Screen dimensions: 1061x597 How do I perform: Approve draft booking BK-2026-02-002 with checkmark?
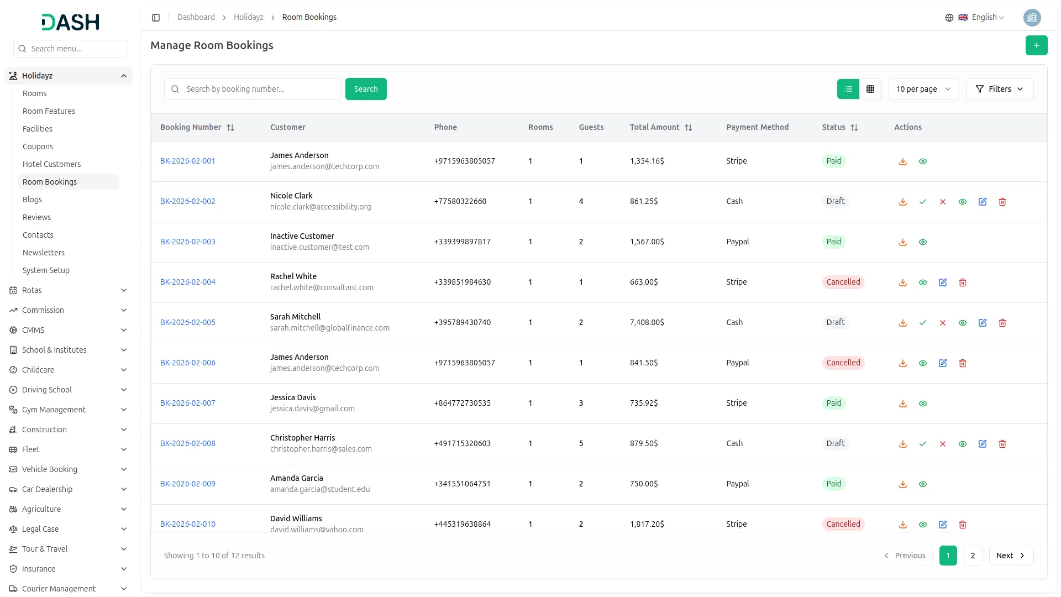(x=922, y=202)
